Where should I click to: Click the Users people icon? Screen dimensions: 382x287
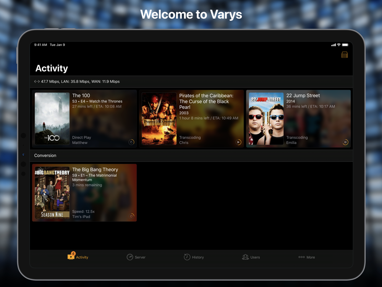pyautogui.click(x=245, y=257)
